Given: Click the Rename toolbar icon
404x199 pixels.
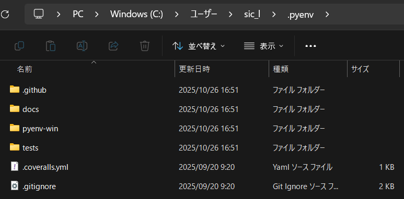Looking at the screenshot, I should 82,46.
